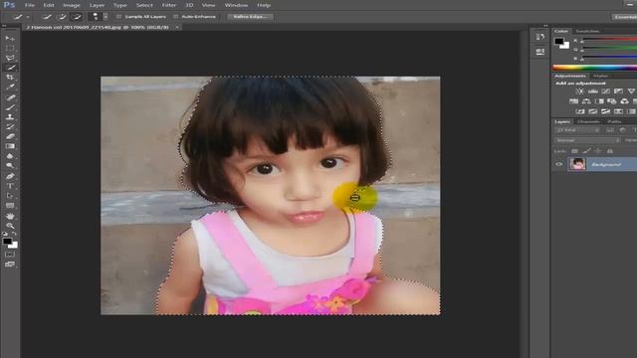Select the Eyedropper tool

click(10, 87)
